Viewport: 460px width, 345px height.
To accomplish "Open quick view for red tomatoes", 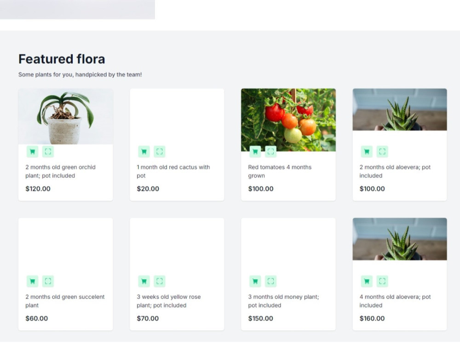I will tap(271, 152).
